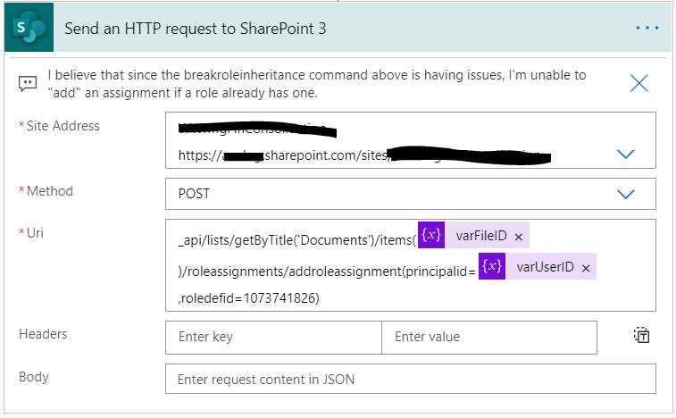Click the comment speech bubble icon
The height and width of the screenshot is (418, 676).
(28, 82)
